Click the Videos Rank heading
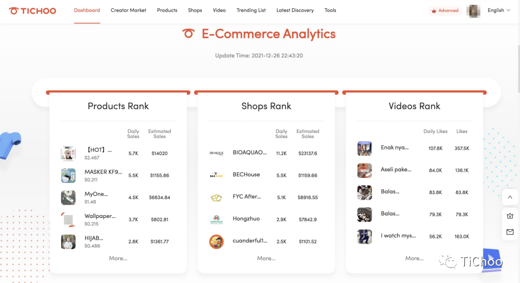The width and height of the screenshot is (520, 283). [414, 106]
